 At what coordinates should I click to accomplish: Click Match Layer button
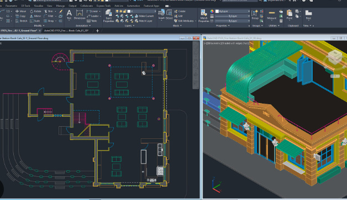coord(144,21)
